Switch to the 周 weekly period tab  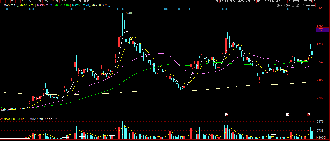click(3, 1)
